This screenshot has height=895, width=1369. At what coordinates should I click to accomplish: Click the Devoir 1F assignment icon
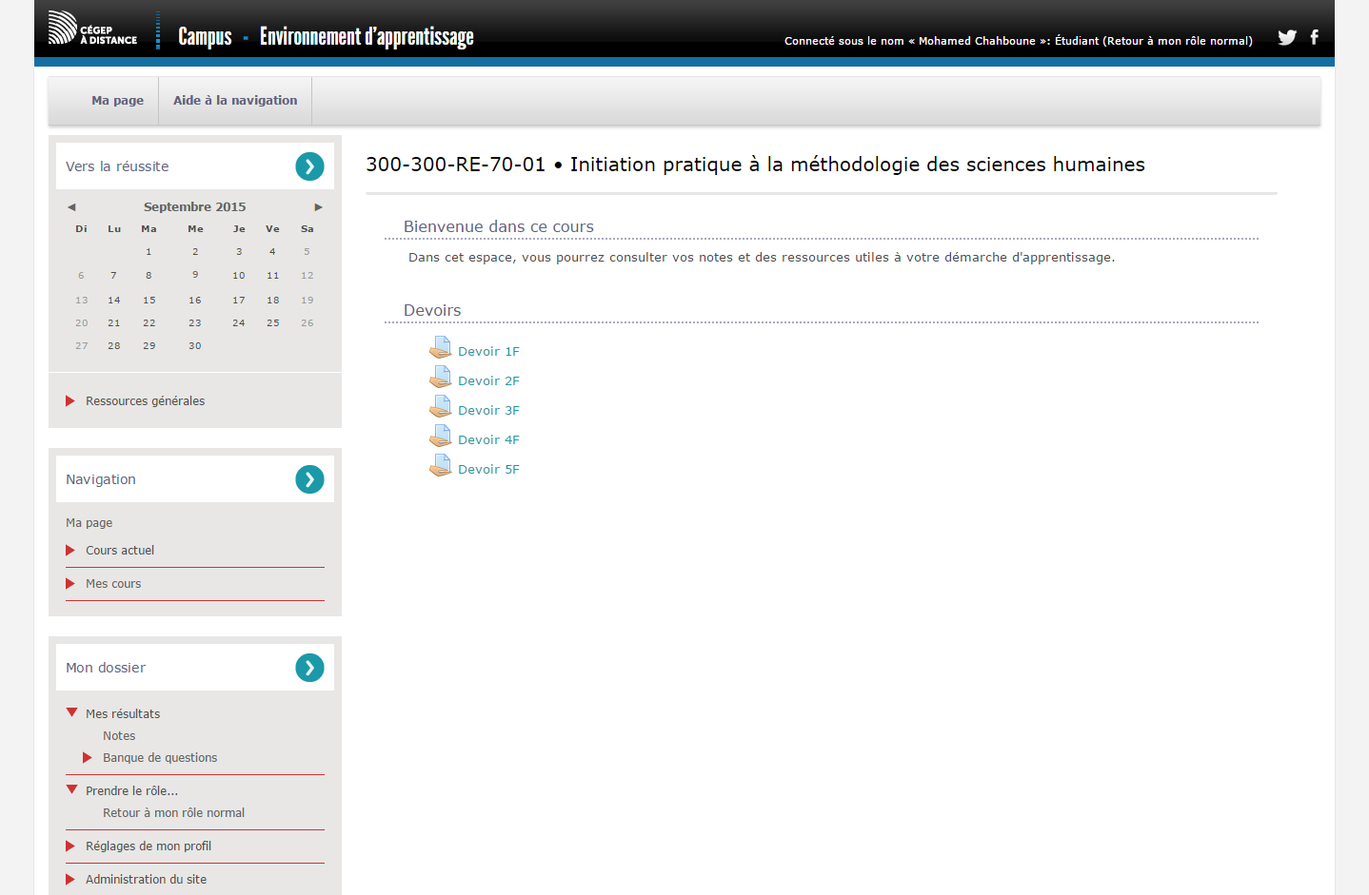(x=440, y=348)
